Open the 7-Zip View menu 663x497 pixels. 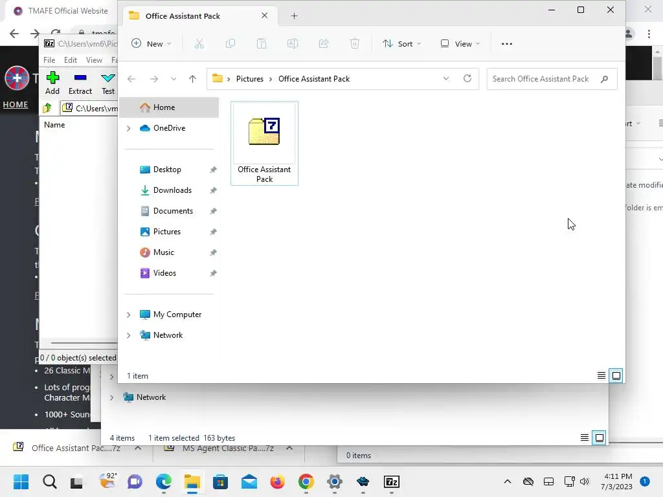[94, 60]
